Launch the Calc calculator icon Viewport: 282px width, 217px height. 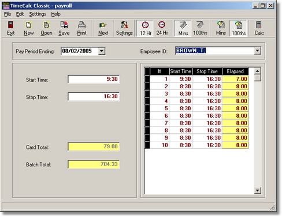pyautogui.click(x=259, y=28)
